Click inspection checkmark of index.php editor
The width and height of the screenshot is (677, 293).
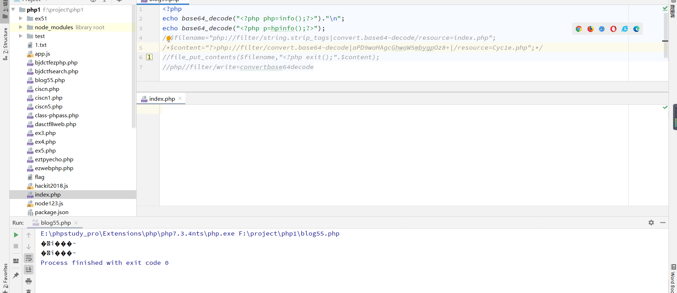[x=665, y=107]
